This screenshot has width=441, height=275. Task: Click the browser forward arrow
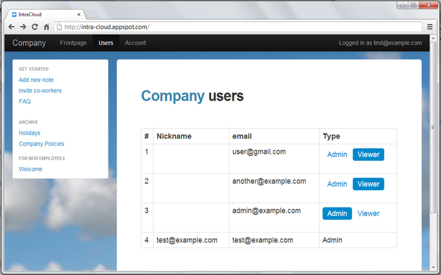[23, 27]
